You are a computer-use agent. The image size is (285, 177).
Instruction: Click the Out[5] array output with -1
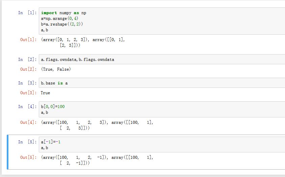[97, 160]
